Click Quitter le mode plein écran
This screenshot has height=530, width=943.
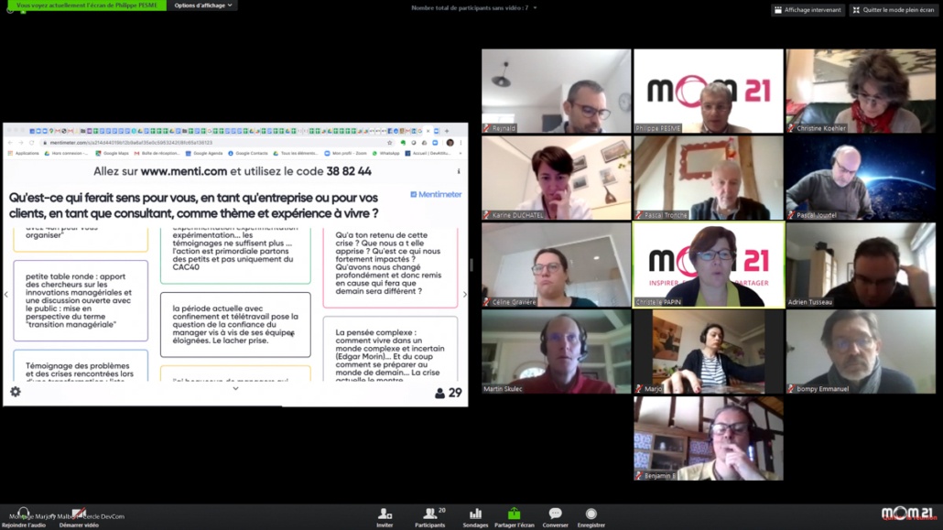pyautogui.click(x=893, y=10)
